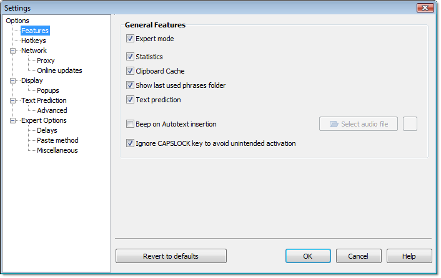This screenshot has height=278, width=441.
Task: Click the small blank button beside Select audio file
Action: 410,124
